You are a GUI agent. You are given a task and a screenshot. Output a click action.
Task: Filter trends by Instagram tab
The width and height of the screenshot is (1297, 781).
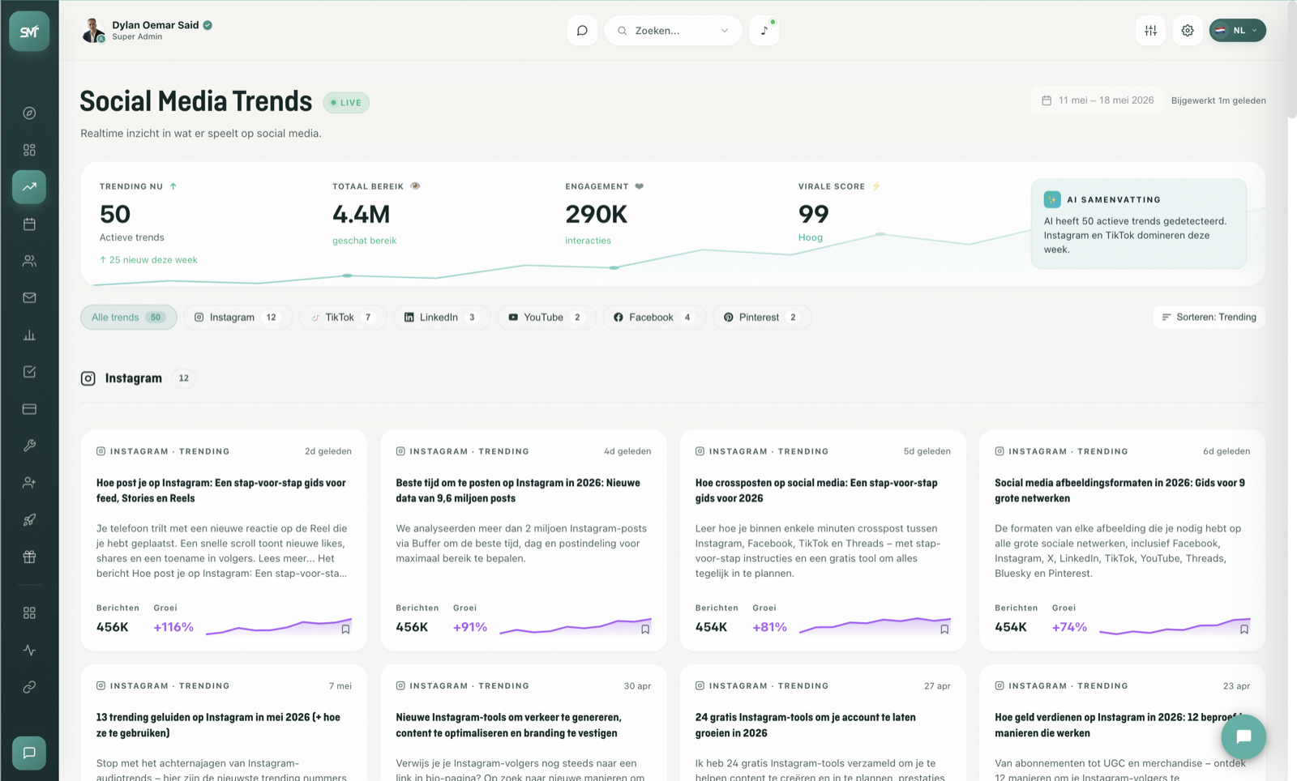(x=237, y=317)
